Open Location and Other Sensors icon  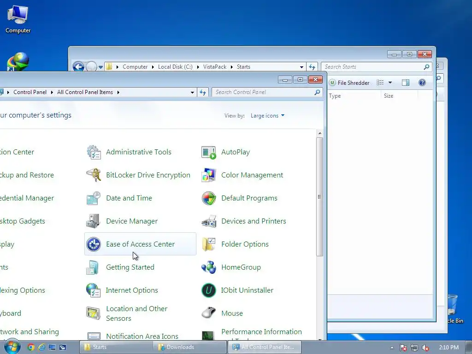[x=94, y=313]
